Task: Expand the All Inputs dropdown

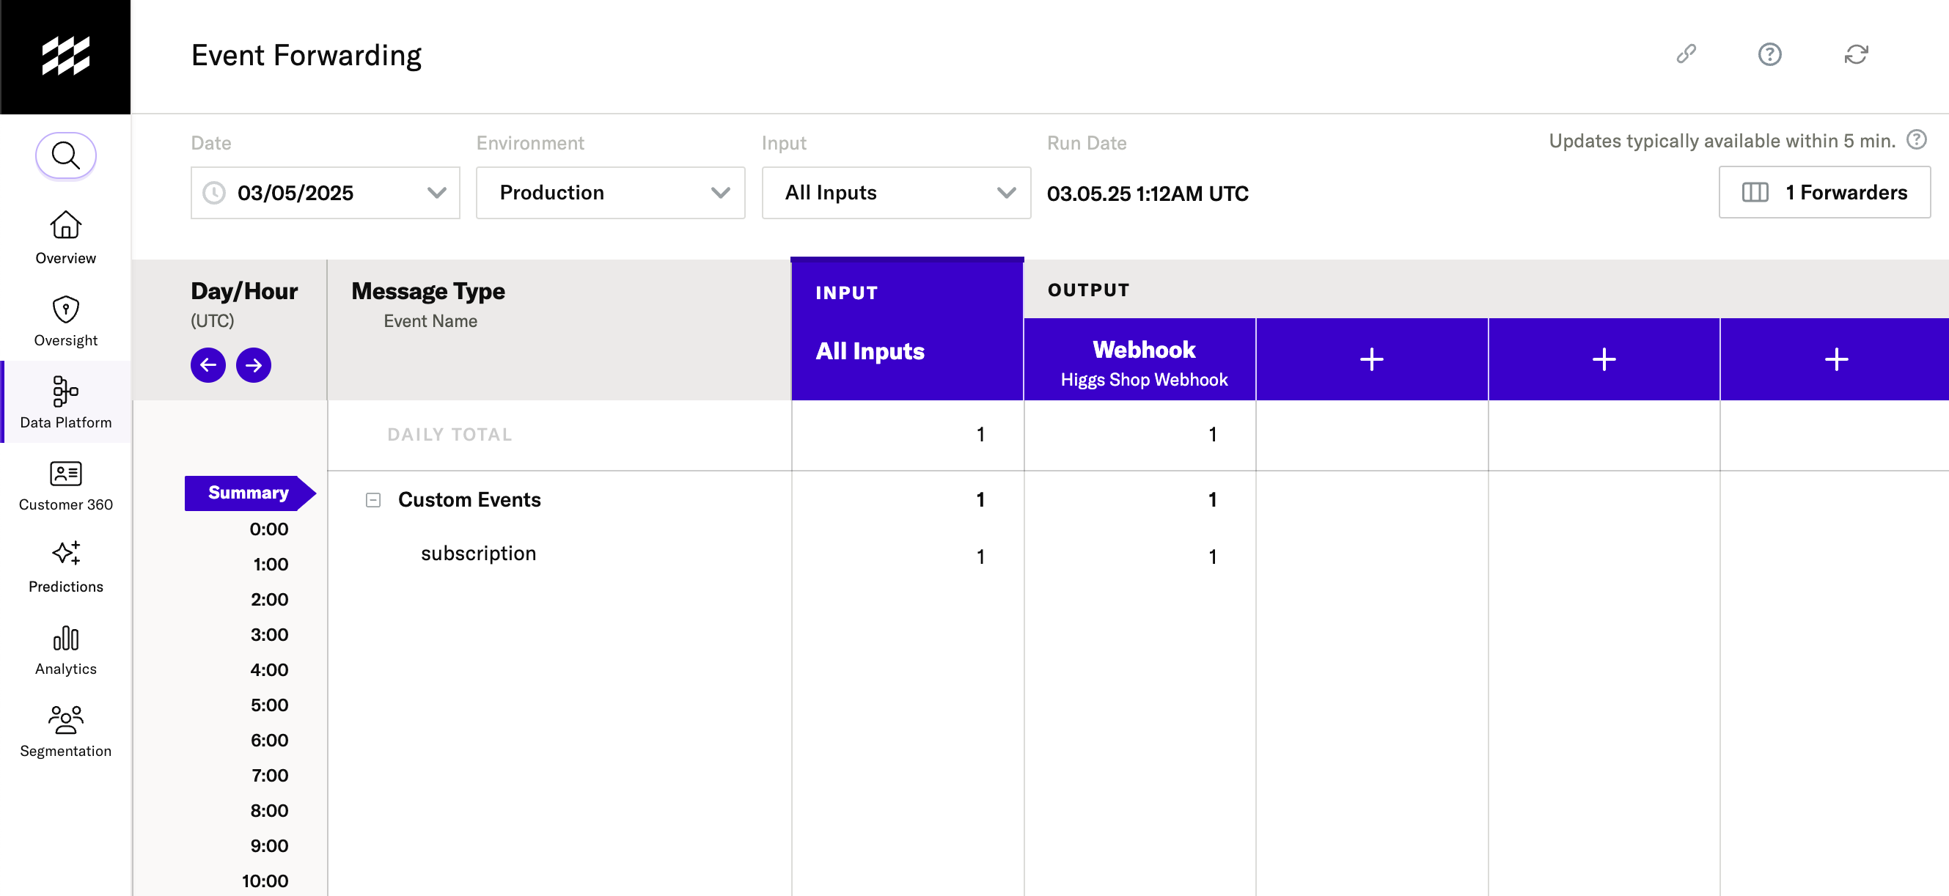Action: point(896,193)
